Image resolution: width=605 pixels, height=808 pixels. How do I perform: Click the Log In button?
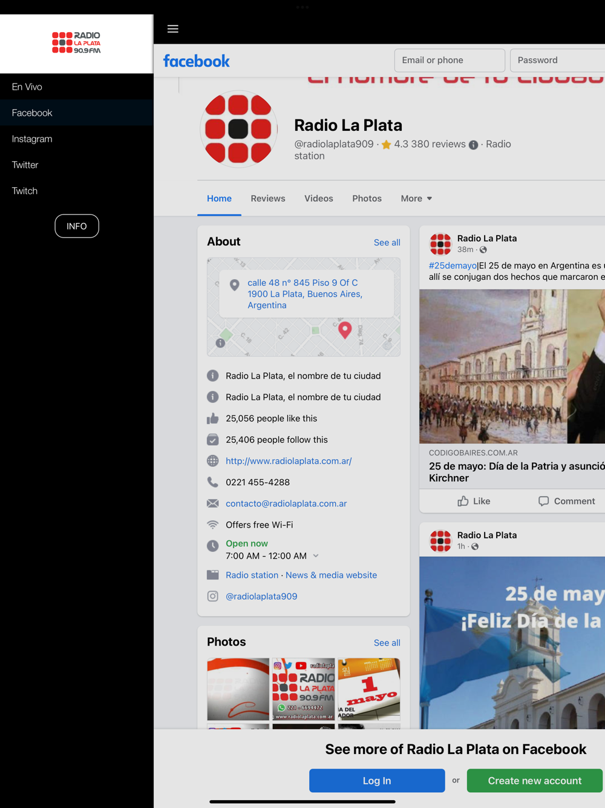pos(377,781)
